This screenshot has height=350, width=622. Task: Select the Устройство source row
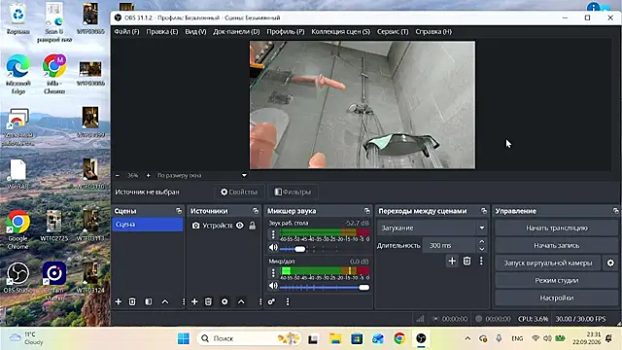pyautogui.click(x=224, y=226)
